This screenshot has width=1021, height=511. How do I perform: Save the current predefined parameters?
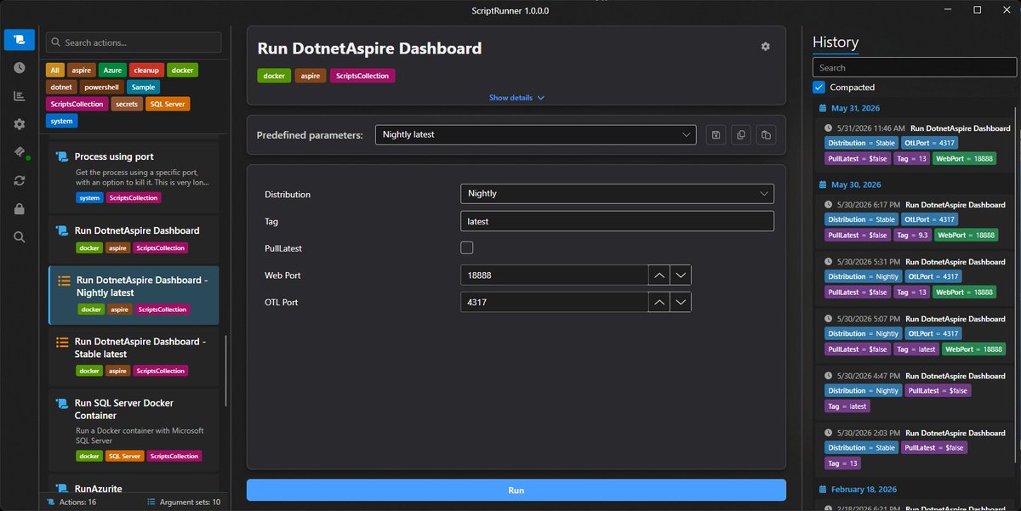coord(716,134)
